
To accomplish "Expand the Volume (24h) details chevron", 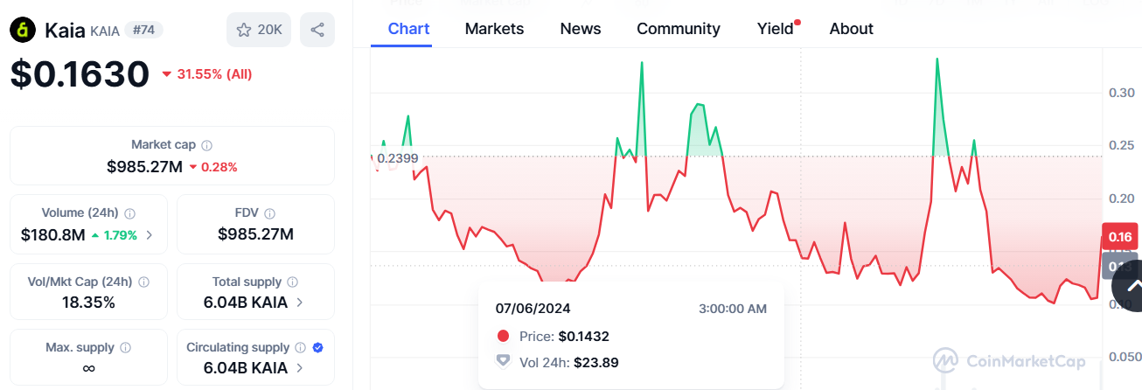I will pyautogui.click(x=150, y=234).
